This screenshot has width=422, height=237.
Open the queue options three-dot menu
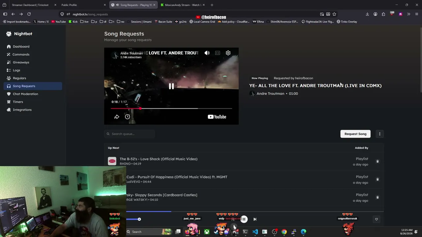[x=380, y=134]
